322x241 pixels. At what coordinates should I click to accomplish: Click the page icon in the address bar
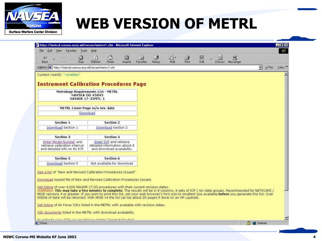51,67
